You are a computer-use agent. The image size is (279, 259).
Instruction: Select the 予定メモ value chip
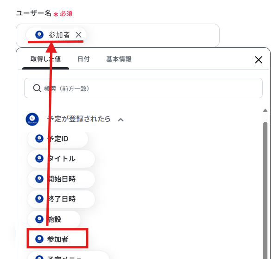click(x=68, y=255)
